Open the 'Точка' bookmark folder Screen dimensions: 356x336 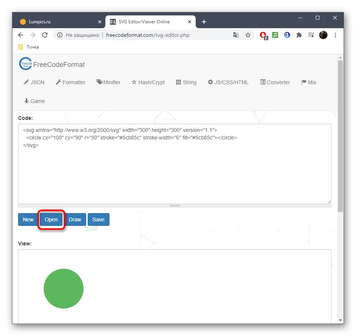click(29, 47)
